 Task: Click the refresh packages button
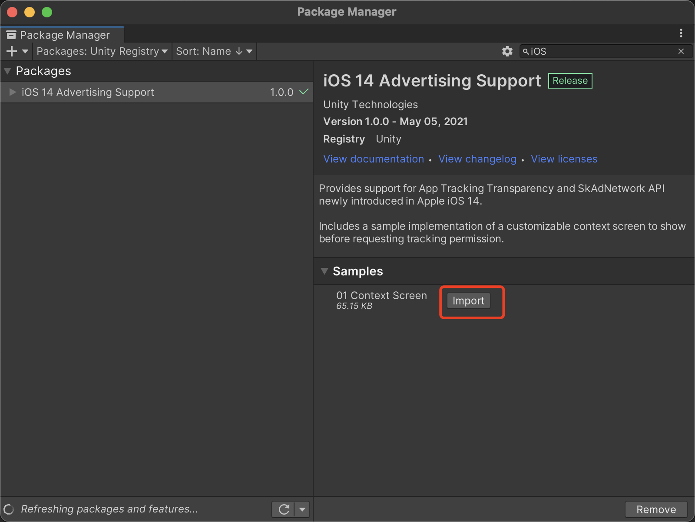click(284, 509)
